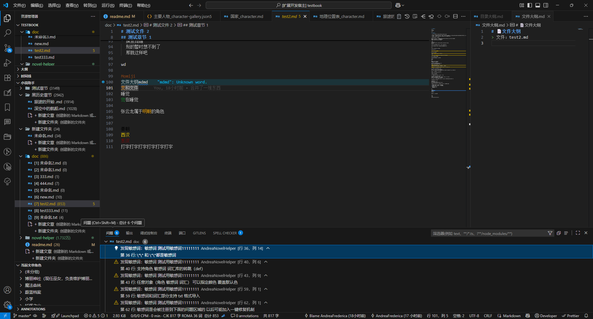The width and height of the screenshot is (593, 319).
Task: Open the Source Control view
Action: point(7,48)
